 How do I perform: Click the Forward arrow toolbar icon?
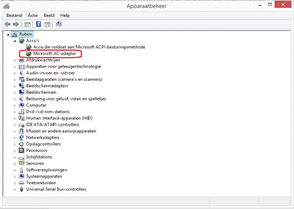(x=16, y=24)
